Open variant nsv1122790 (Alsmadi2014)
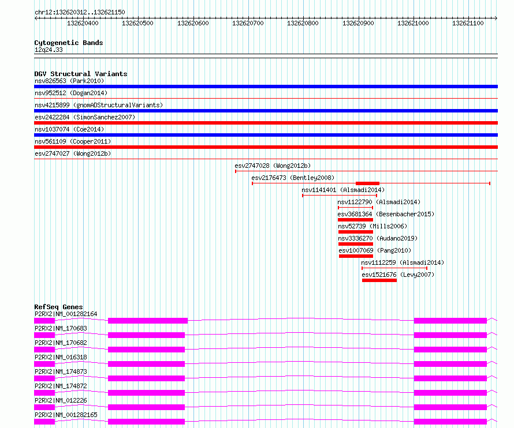 [x=379, y=202]
